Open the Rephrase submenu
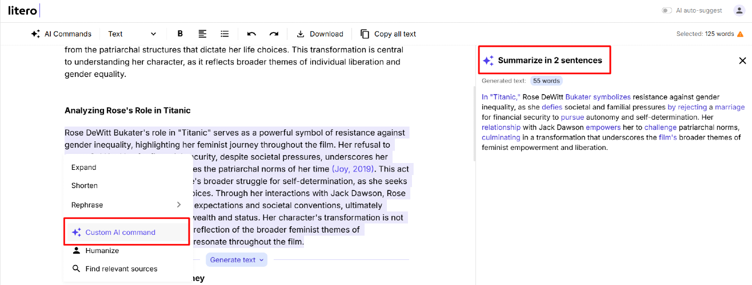 pyautogui.click(x=126, y=205)
